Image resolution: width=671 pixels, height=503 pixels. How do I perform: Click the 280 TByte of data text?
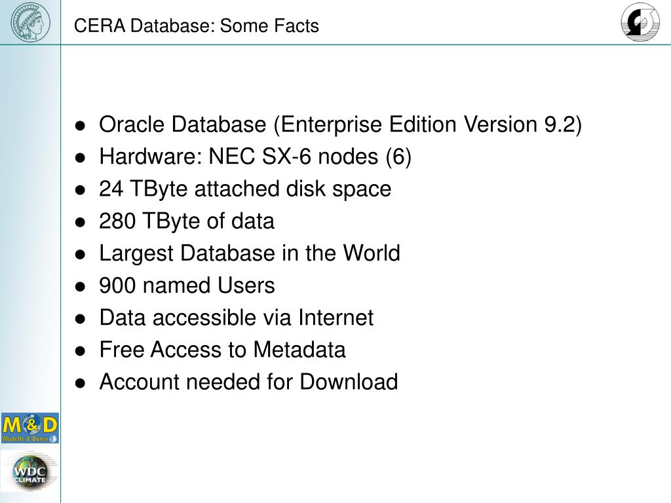coord(187,221)
